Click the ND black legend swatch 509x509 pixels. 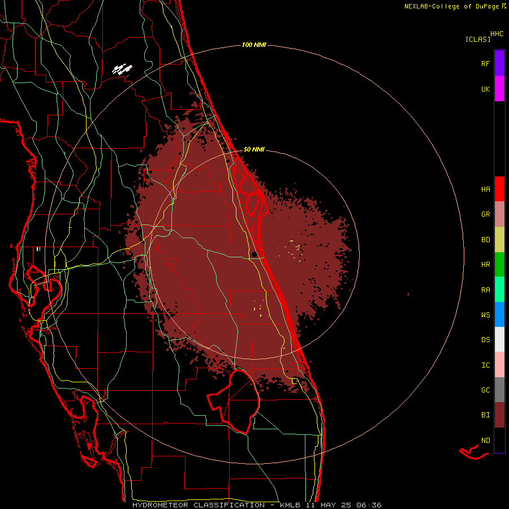499,440
